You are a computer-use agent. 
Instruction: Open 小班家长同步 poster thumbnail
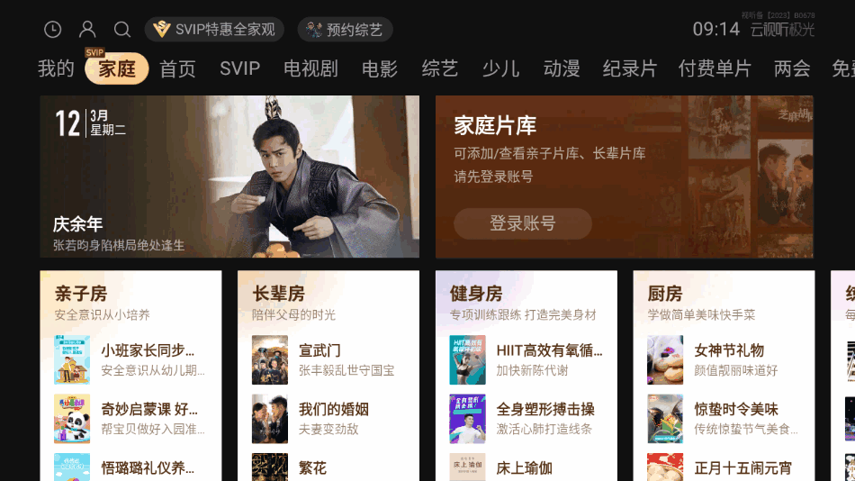coord(72,359)
